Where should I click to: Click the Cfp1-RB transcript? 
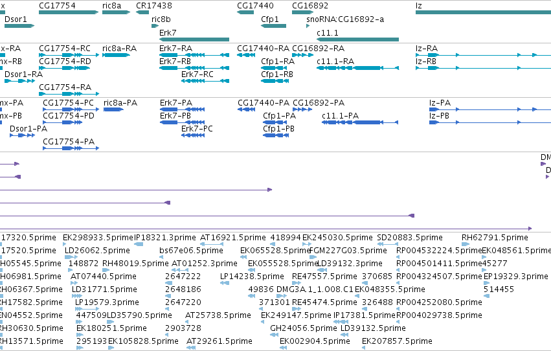275,81
